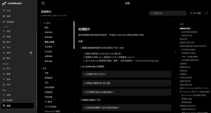
Task: Open ACP 协议集成 in docs navigation
Action: [x=50, y=107]
